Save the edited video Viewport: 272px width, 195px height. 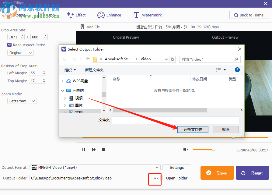coord(217,173)
